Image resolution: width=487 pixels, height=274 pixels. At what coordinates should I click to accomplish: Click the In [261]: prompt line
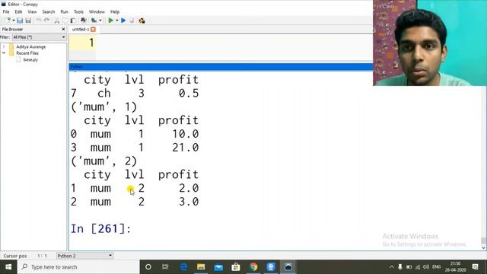click(x=101, y=228)
